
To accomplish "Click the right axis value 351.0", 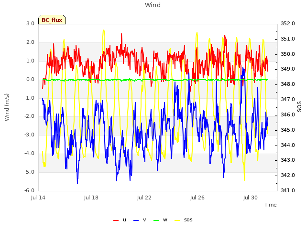I will (288, 39).
